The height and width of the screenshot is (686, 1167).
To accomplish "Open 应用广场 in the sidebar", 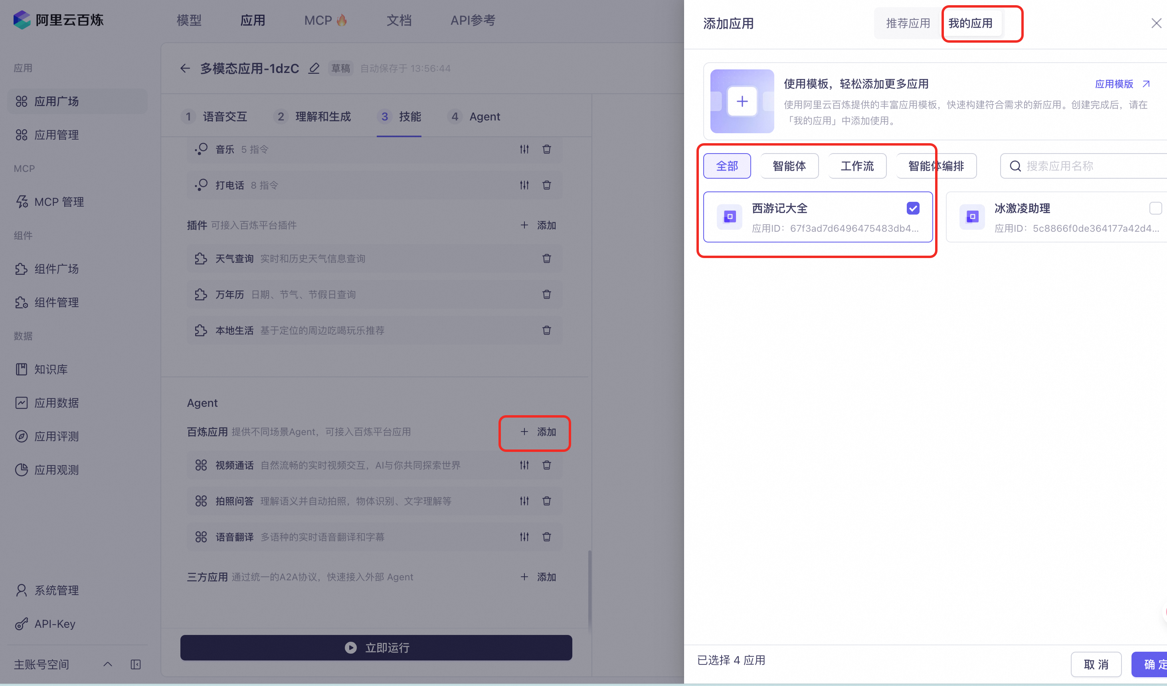I will [77, 101].
